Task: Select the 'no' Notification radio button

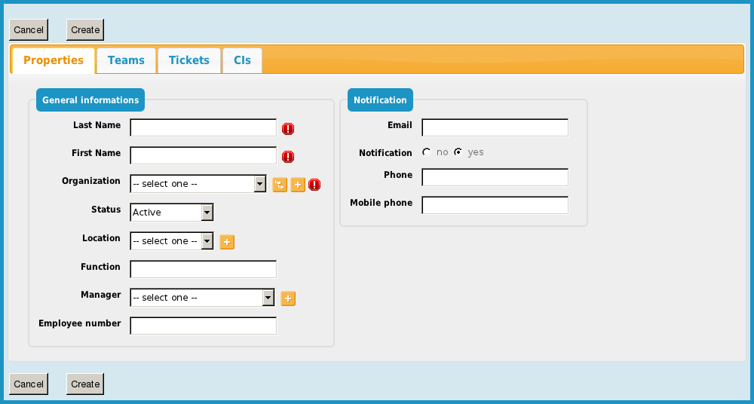Action: [427, 152]
